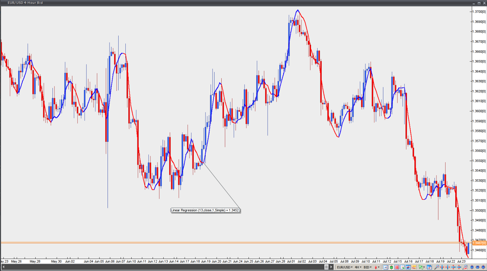The width and height of the screenshot is (487, 271).
Task: Toggle the green chart frame mode
Action: click(x=391, y=267)
